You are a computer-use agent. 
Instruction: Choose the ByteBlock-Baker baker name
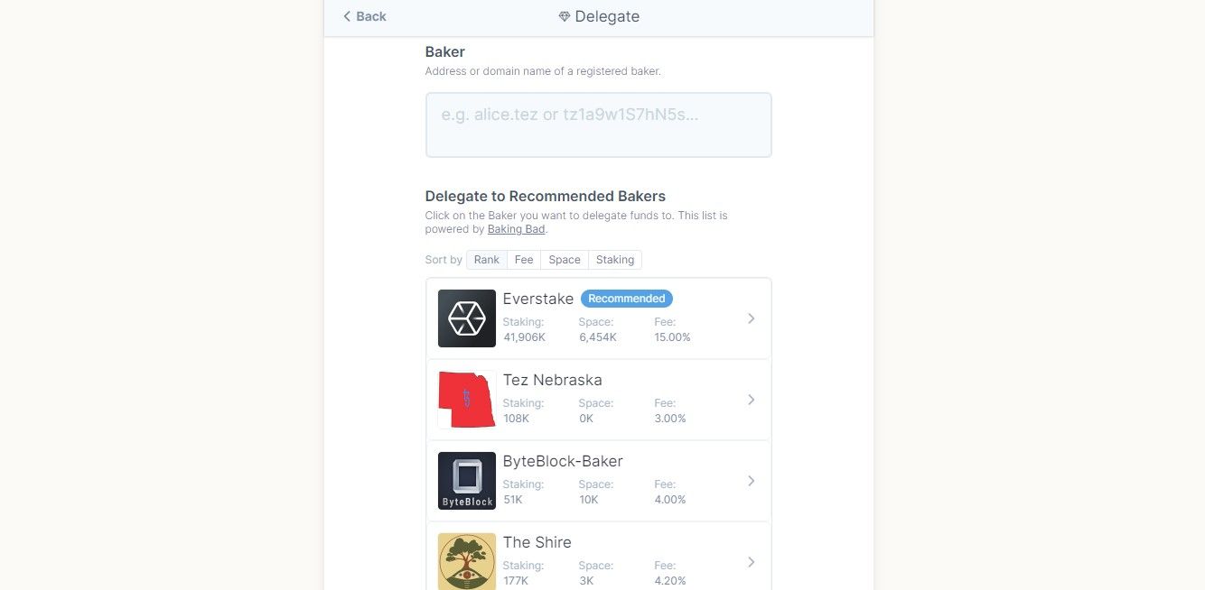click(563, 461)
